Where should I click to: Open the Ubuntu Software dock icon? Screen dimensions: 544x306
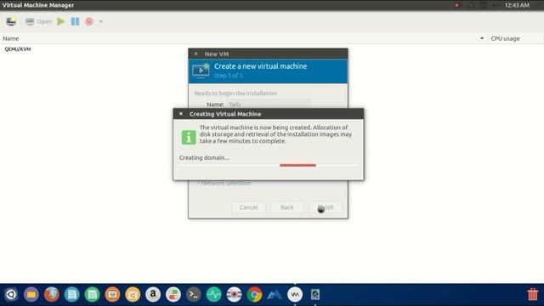point(133,295)
